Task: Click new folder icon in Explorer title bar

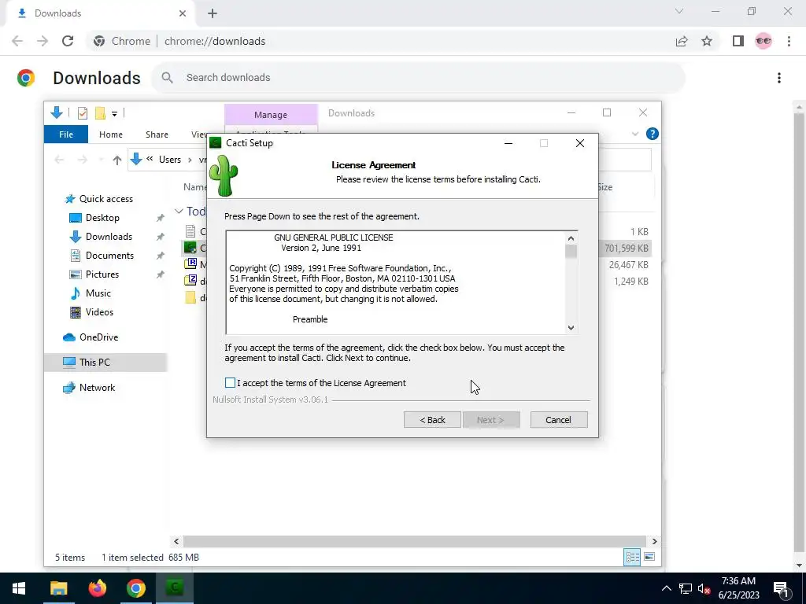Action: click(x=100, y=113)
